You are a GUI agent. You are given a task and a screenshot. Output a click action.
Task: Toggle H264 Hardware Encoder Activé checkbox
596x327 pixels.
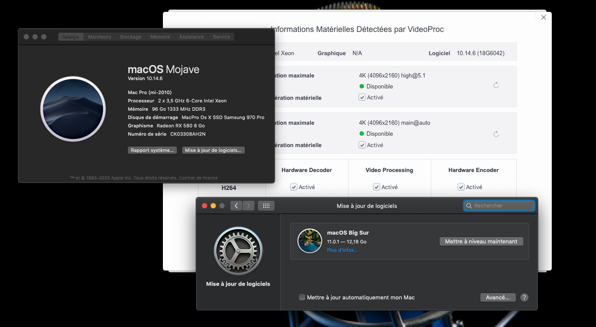461,187
